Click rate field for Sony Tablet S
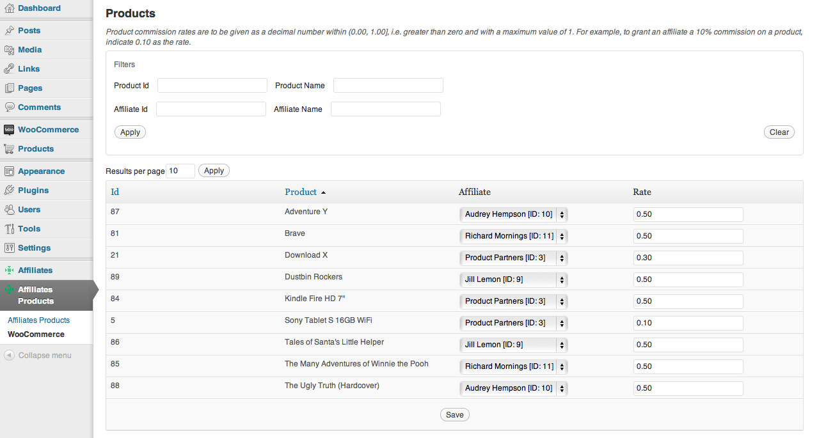 pyautogui.click(x=688, y=323)
